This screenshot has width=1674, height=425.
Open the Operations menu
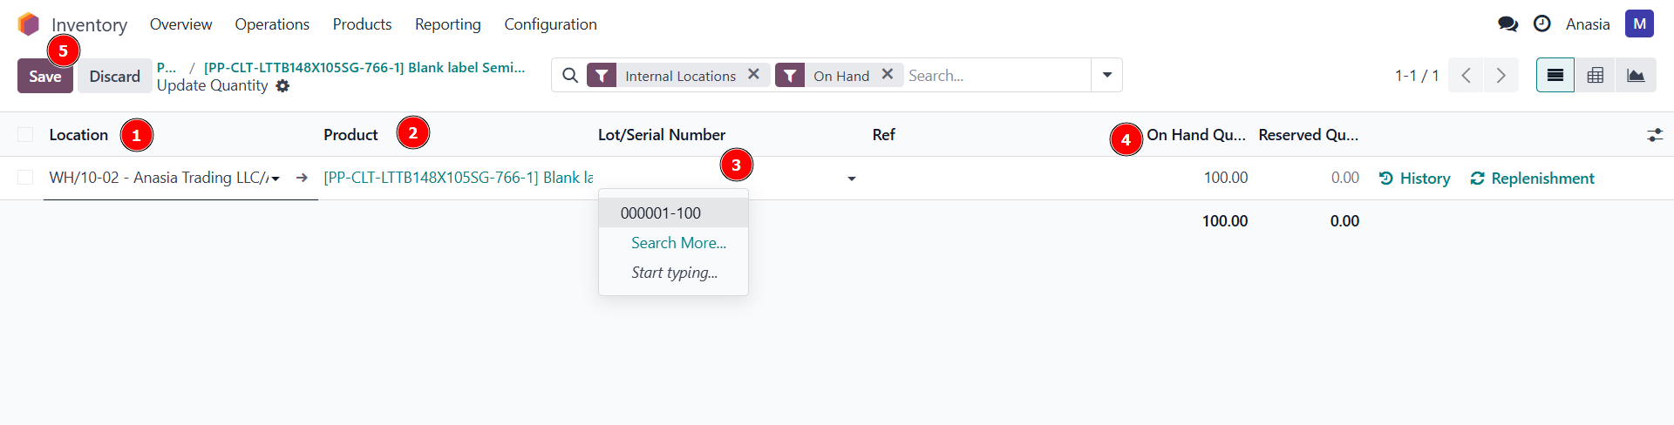point(272,24)
